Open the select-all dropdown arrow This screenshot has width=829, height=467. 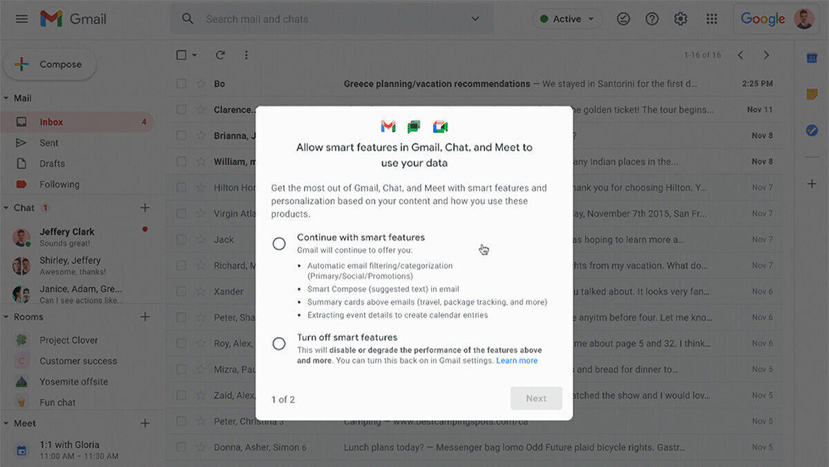194,55
